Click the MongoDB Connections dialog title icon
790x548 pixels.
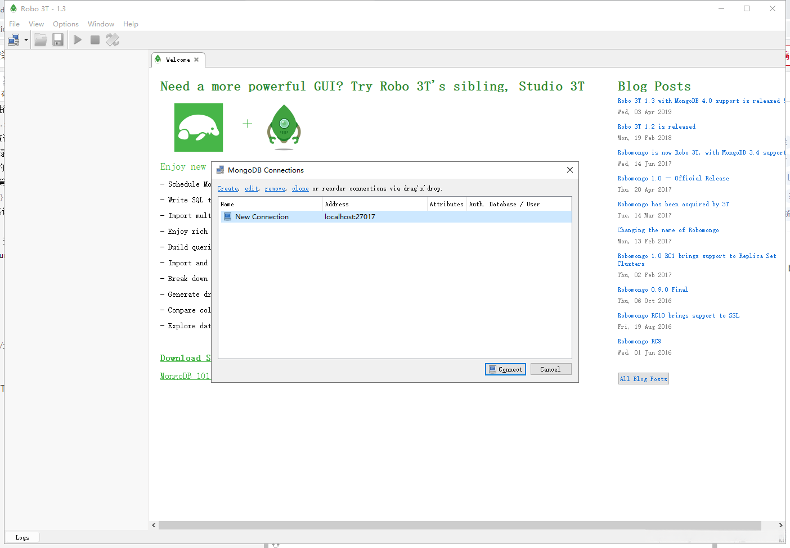click(221, 170)
